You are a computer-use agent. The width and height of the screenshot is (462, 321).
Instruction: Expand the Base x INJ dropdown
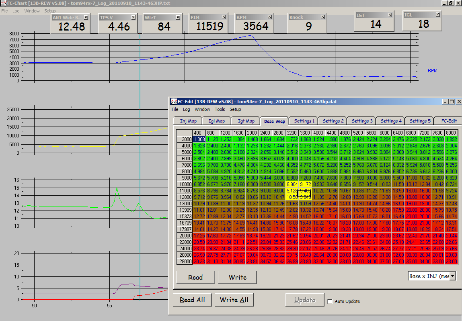[453, 276]
